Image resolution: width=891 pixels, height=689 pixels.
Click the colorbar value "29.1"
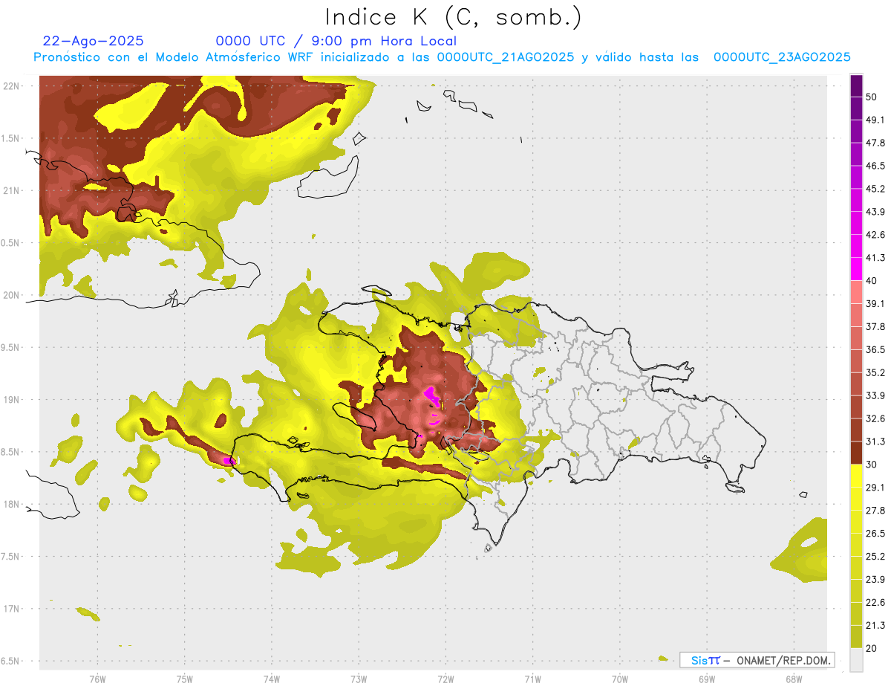pyautogui.click(x=875, y=488)
